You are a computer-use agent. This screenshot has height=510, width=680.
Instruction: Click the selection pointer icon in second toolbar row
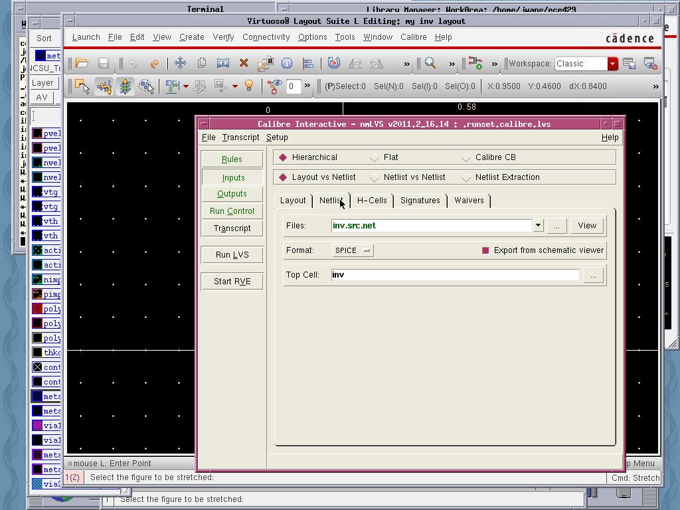pyautogui.click(x=82, y=86)
